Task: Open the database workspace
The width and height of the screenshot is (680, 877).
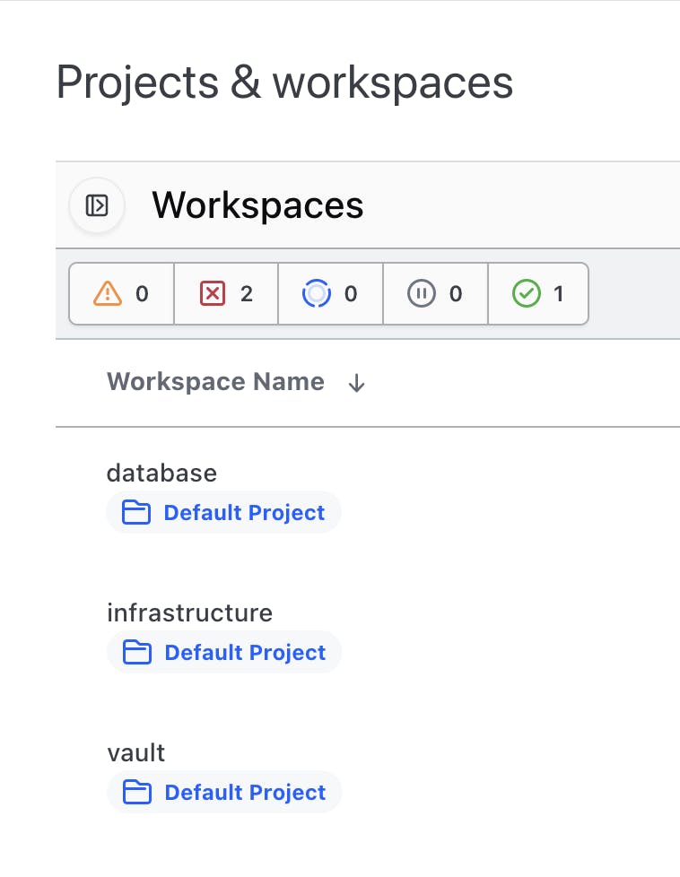Action: (161, 473)
